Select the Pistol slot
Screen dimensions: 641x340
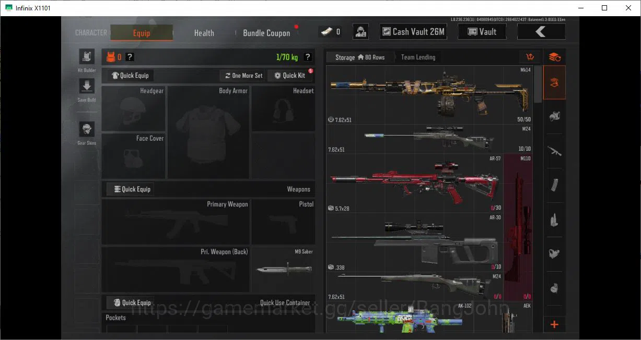(283, 222)
